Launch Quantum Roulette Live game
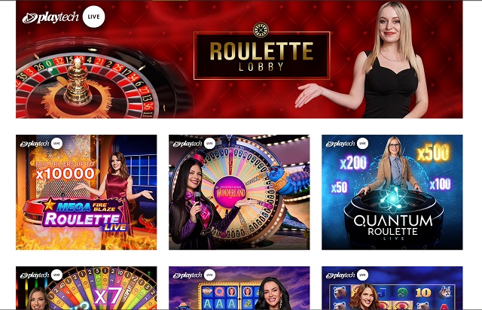482x310 pixels. pos(392,193)
